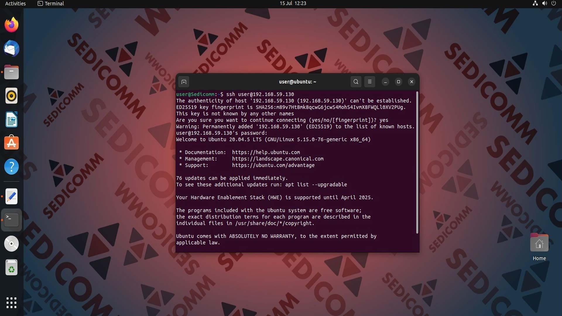Click the terminal title user@ubuntu: ~
Viewport: 562px width, 316px height.
click(297, 82)
